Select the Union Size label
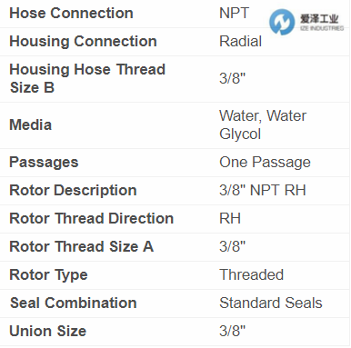Image resolution: width=351 pixels, height=348 pixels. point(48,331)
